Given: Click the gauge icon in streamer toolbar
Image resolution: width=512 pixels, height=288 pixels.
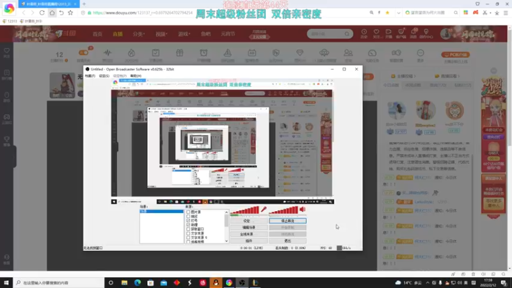Looking at the screenshot, I should click(x=372, y=52).
